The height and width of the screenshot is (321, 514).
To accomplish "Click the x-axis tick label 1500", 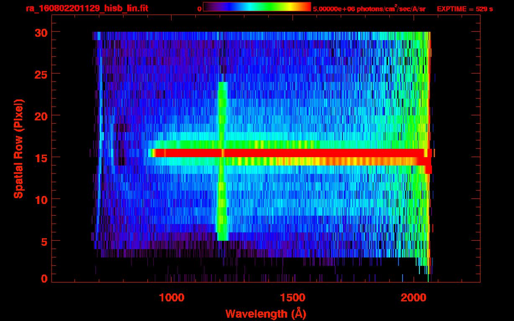I will coord(293,297).
